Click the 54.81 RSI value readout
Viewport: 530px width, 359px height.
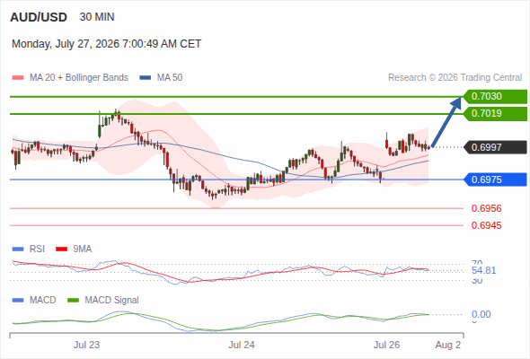coord(483,270)
